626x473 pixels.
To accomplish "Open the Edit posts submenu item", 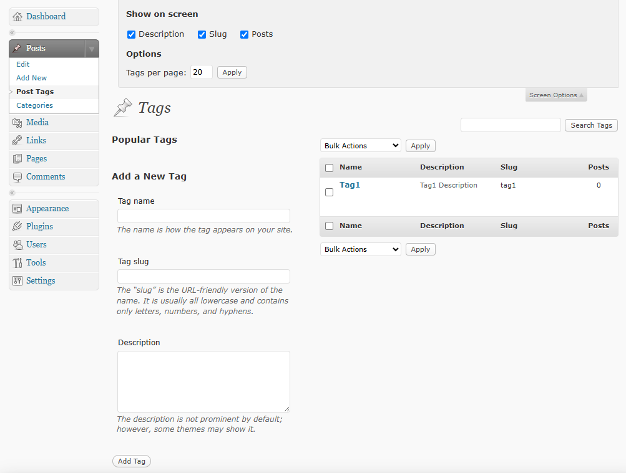I will point(22,64).
